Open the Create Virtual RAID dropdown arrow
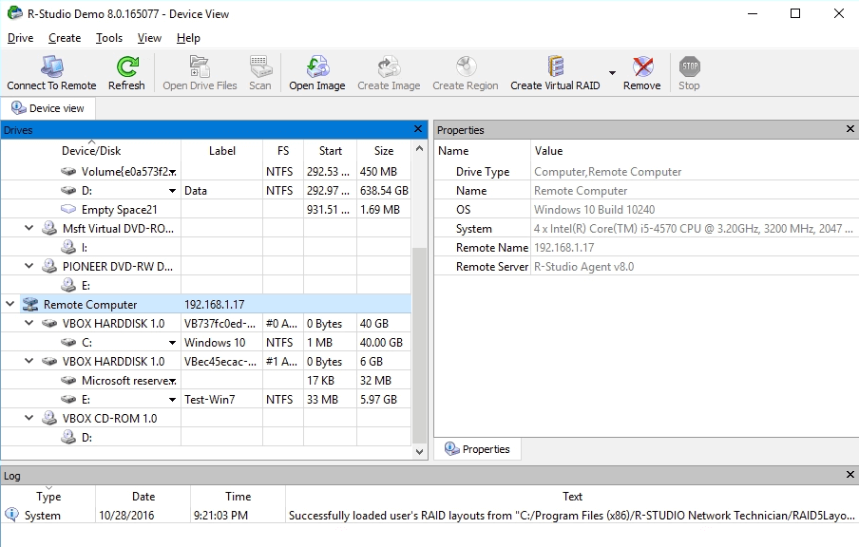The image size is (859, 547). pos(612,74)
